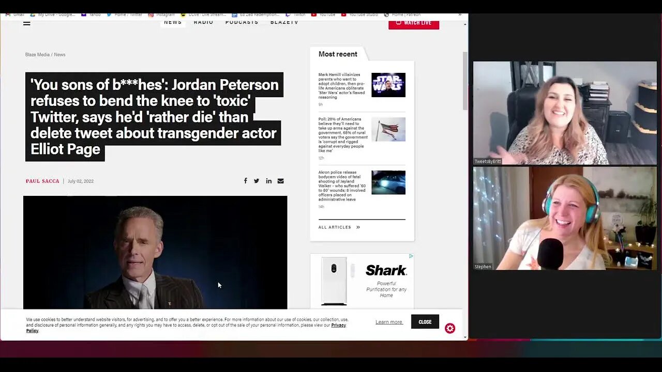662x372 pixels.
Task: Click Learn more in cookie banner
Action: [389, 322]
